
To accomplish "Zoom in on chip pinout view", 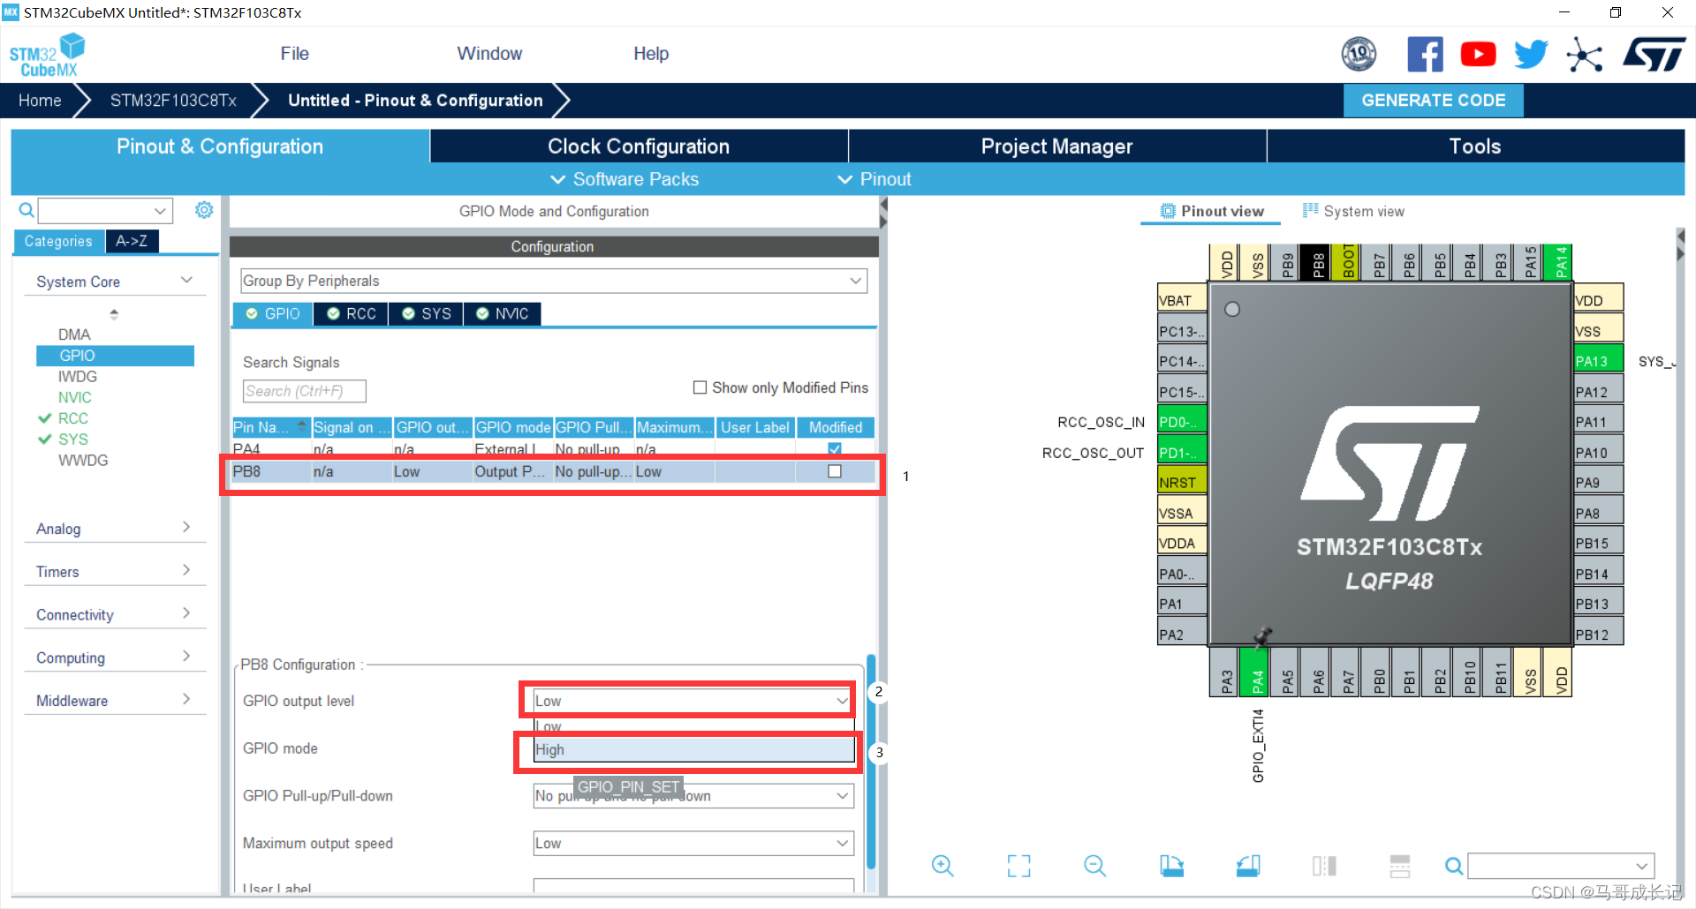I will 943,866.
